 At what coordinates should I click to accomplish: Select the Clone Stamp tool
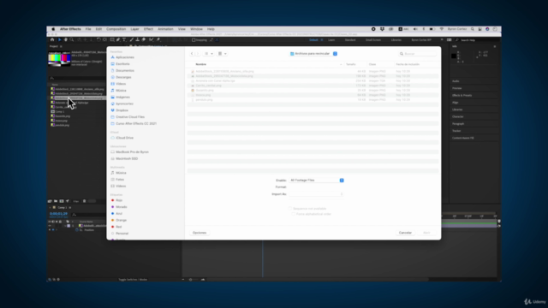[x=137, y=40]
